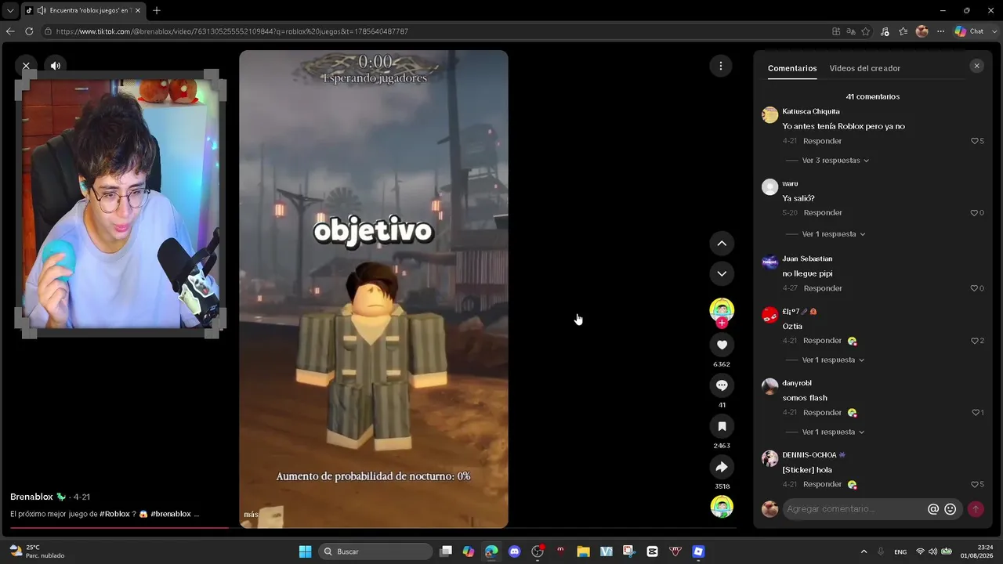
Task: Open the Copilot Chat sidebar
Action: click(x=969, y=31)
